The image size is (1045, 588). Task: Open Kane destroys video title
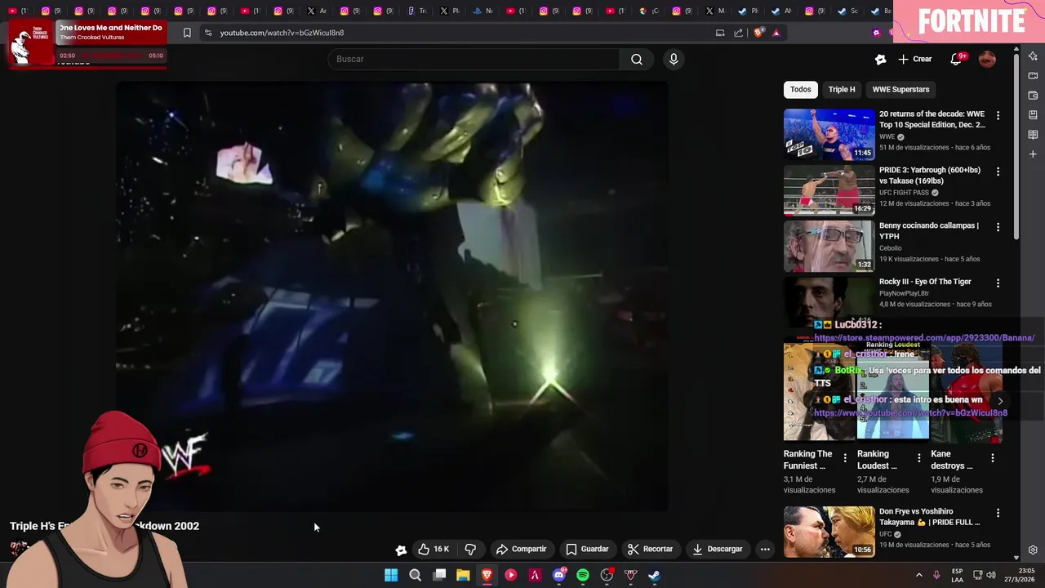click(952, 460)
